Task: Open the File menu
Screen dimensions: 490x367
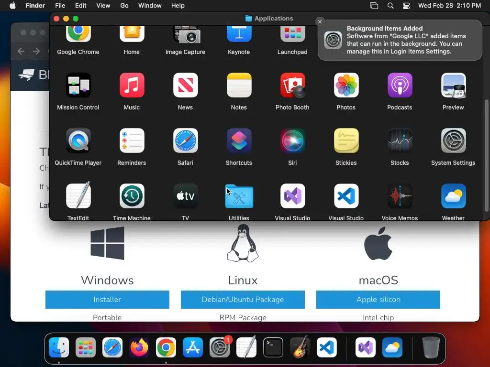Action: 60,6
